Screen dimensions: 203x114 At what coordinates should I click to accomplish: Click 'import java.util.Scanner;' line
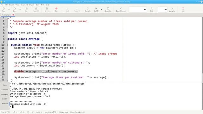click(x=28, y=33)
